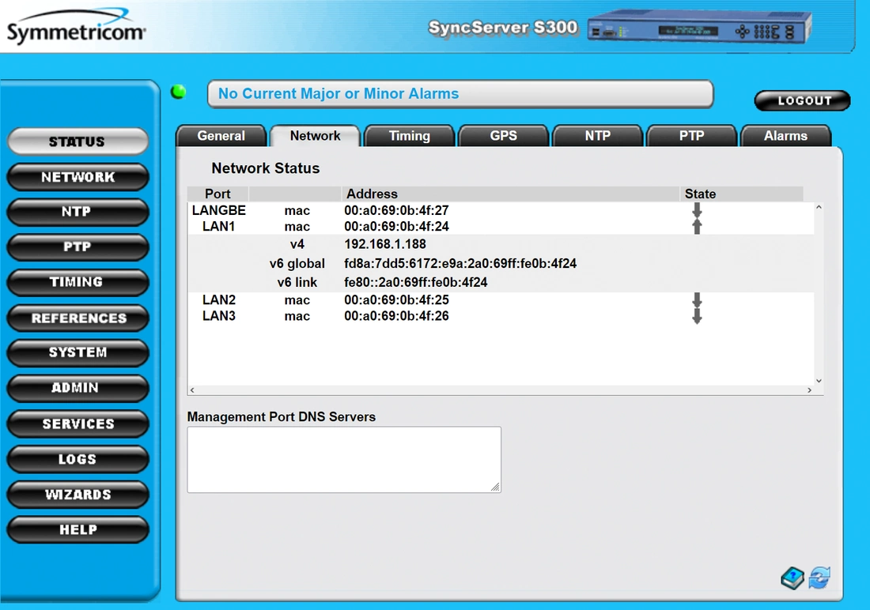The height and width of the screenshot is (610, 870).
Task: Click the alarm status message field
Action: (460, 94)
